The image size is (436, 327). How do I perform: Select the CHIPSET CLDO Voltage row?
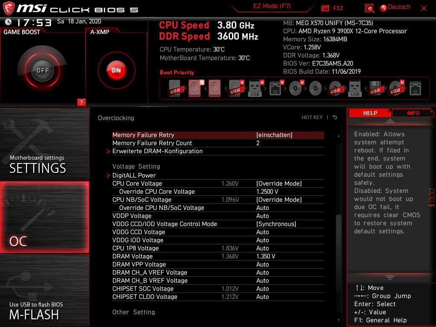pos(218,297)
